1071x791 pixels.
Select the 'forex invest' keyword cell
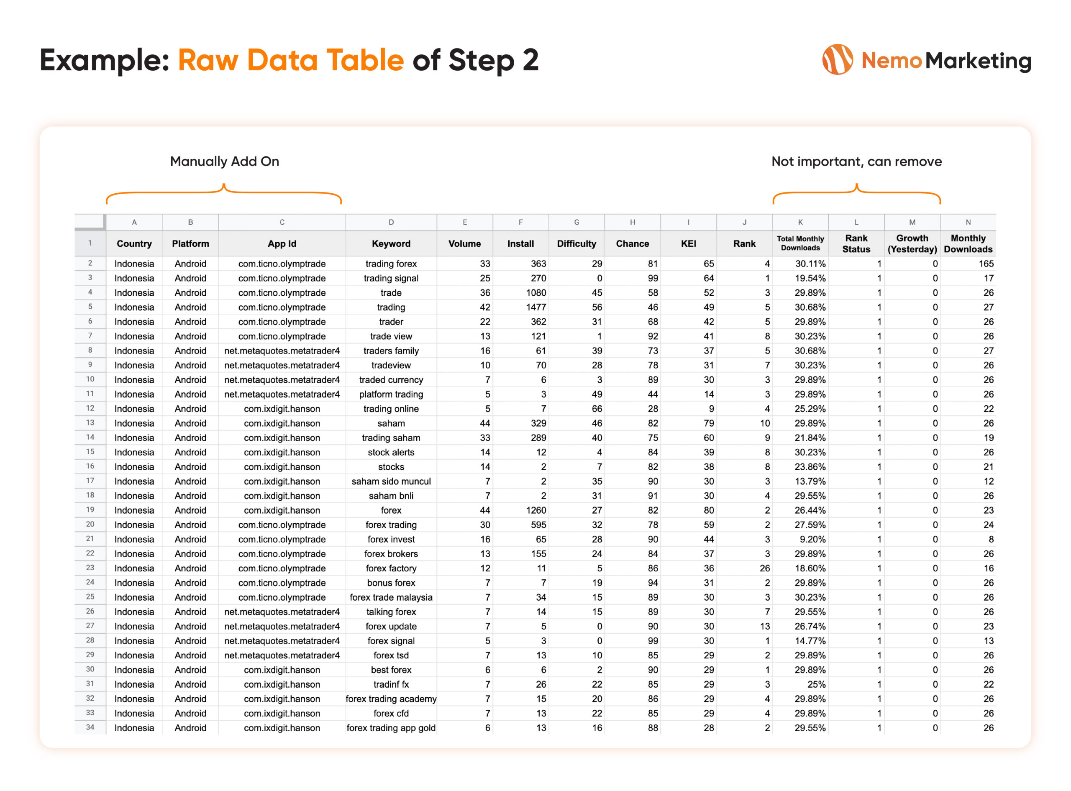391,539
